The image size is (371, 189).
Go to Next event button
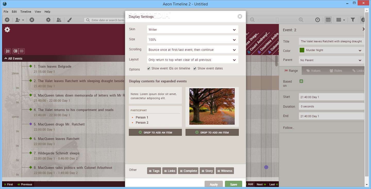261,184
